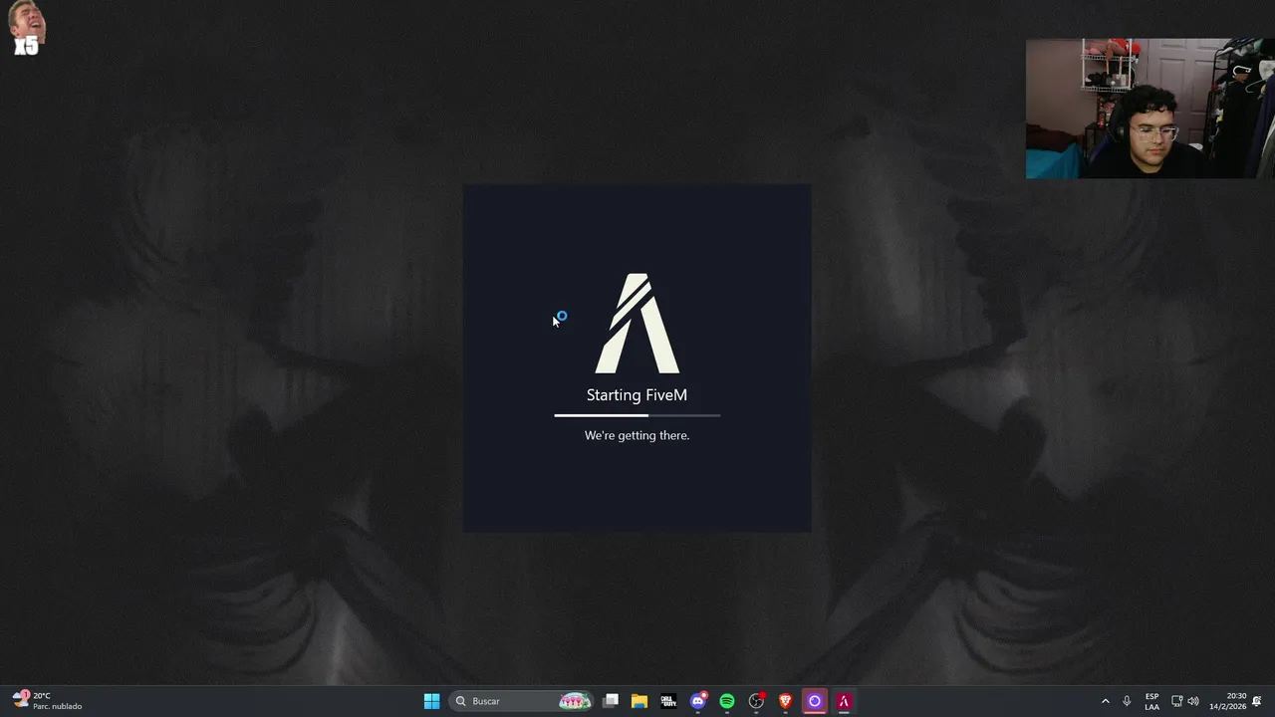Show hidden system tray icons
Screen dimensions: 1275x717
click(x=1105, y=701)
